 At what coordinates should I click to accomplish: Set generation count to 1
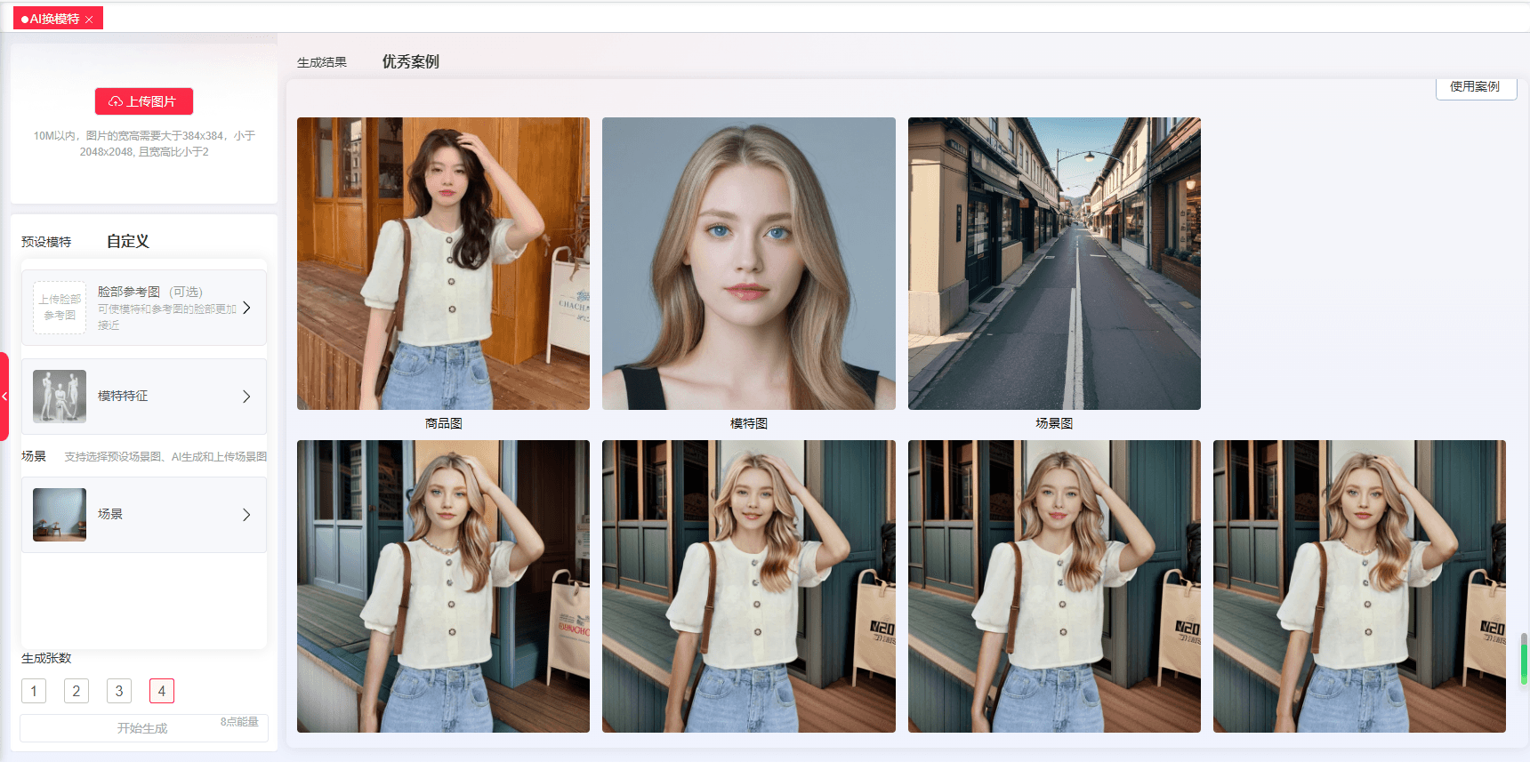click(x=34, y=691)
